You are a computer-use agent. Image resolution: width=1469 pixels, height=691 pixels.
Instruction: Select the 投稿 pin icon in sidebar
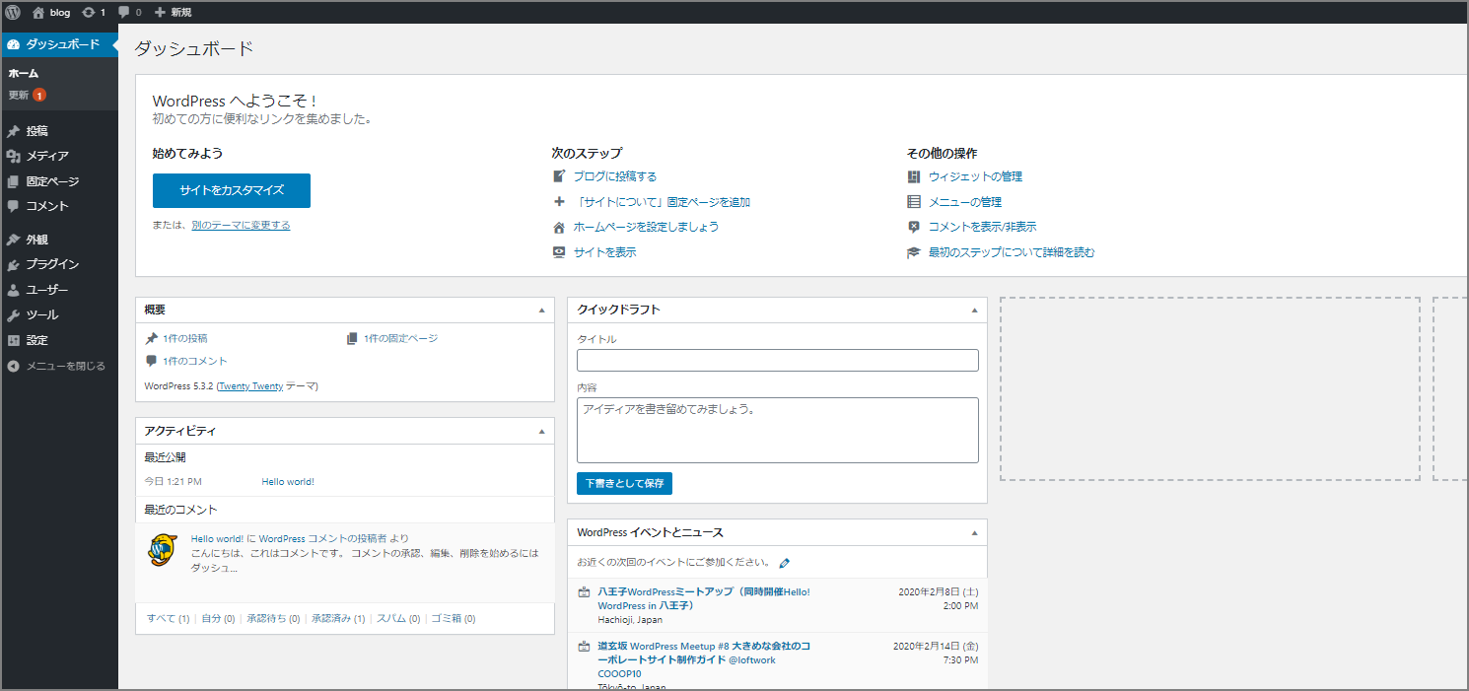click(14, 130)
